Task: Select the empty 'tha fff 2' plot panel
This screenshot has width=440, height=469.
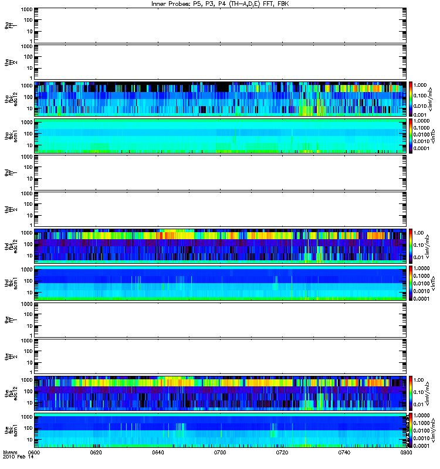Action: tap(221, 62)
